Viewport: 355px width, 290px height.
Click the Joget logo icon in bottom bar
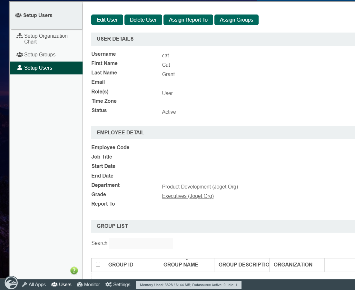tap(11, 283)
